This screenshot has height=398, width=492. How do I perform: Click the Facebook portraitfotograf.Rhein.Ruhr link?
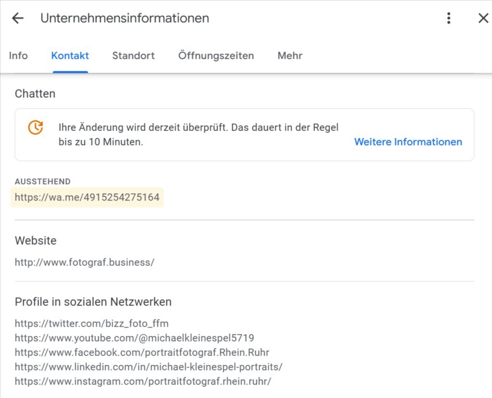click(x=142, y=352)
